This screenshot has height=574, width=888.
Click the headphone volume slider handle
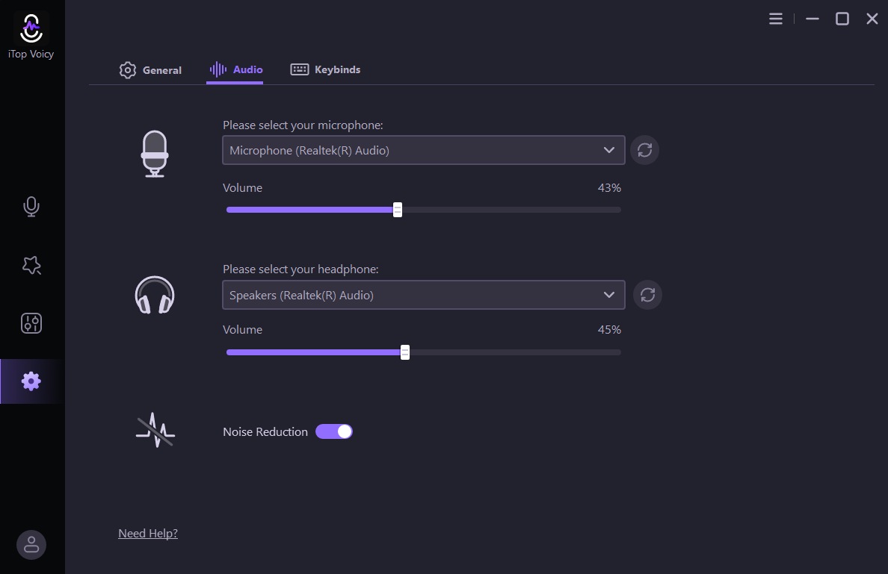point(404,352)
